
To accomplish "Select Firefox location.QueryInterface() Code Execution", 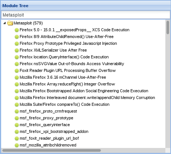I will click(x=64, y=57).
